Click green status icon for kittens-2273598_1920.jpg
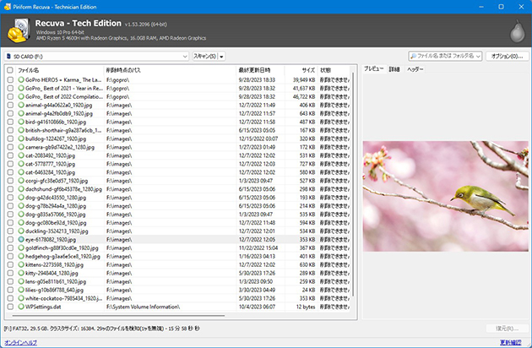The width and height of the screenshot is (532, 348). [x=21, y=264]
